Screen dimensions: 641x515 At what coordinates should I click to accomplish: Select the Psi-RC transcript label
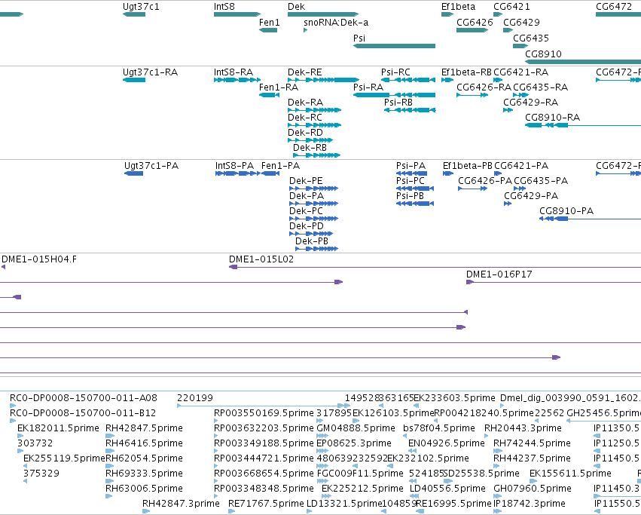pyautogui.click(x=395, y=72)
